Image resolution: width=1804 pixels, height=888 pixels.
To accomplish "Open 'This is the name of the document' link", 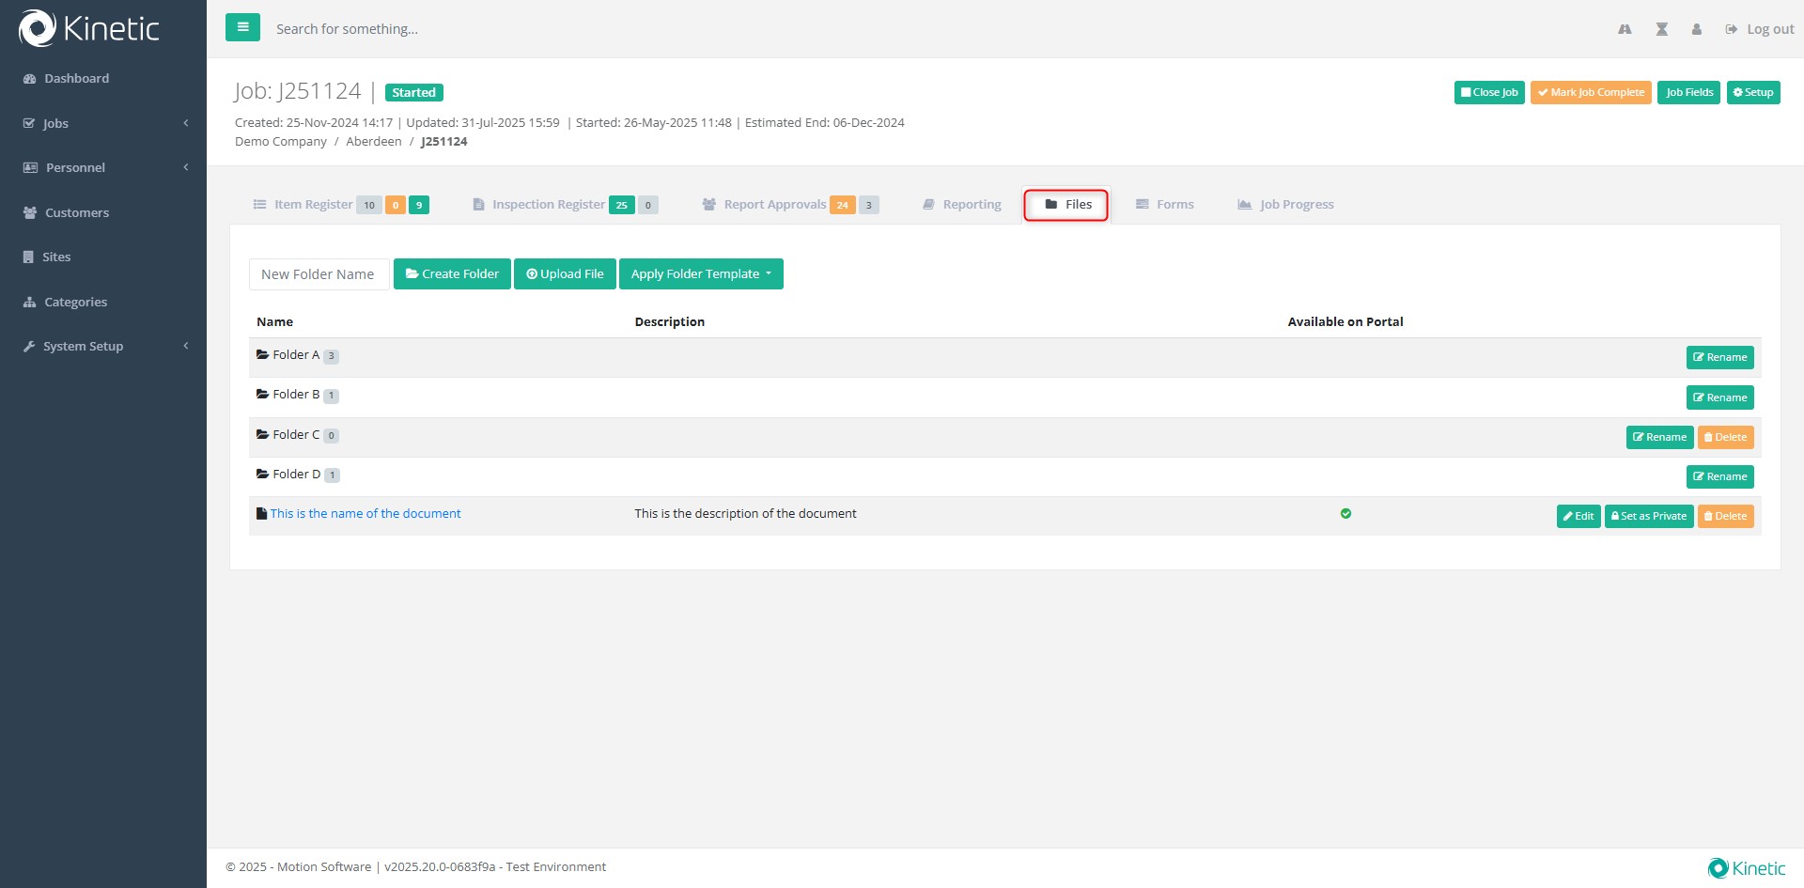I will coord(365,514).
